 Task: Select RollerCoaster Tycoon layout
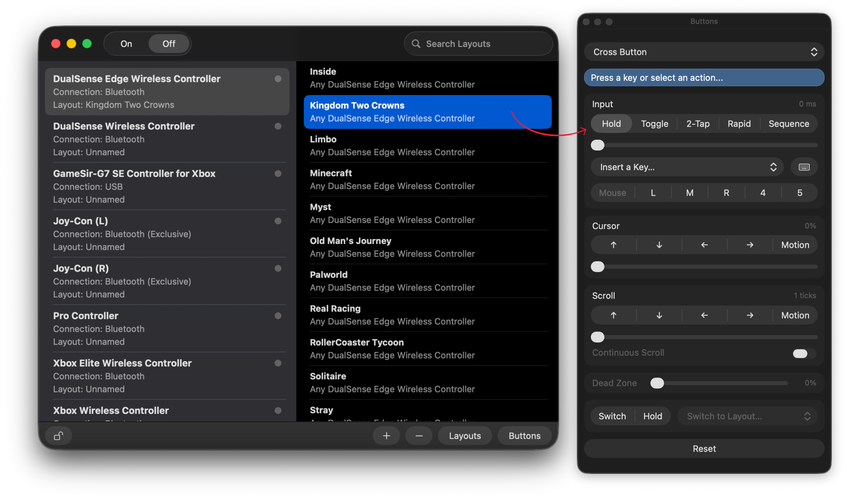[428, 349]
